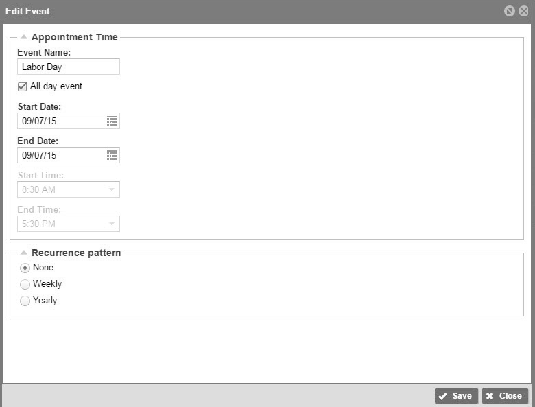The image size is (535, 407).
Task: Open the Start Date calendar picker
Action: click(x=112, y=121)
